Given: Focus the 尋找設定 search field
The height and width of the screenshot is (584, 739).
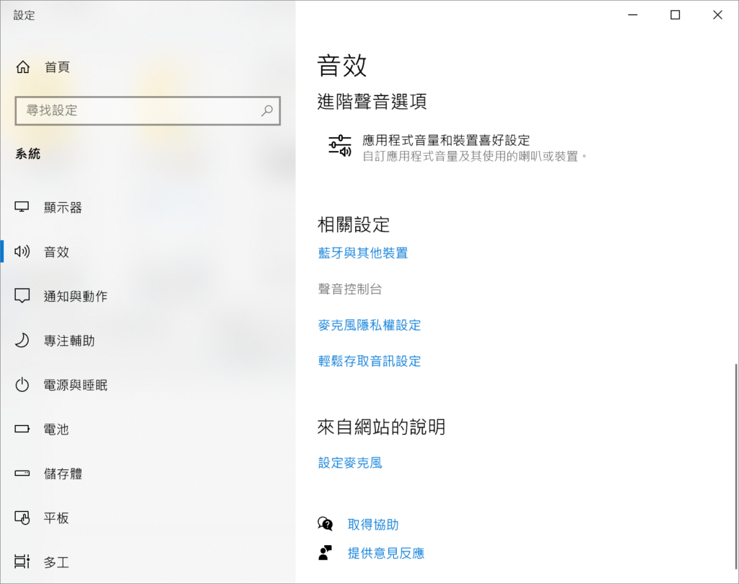Looking at the screenshot, I should tap(137, 110).
